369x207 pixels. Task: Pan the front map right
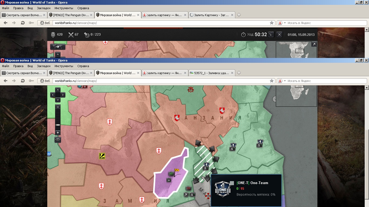(x=63, y=95)
